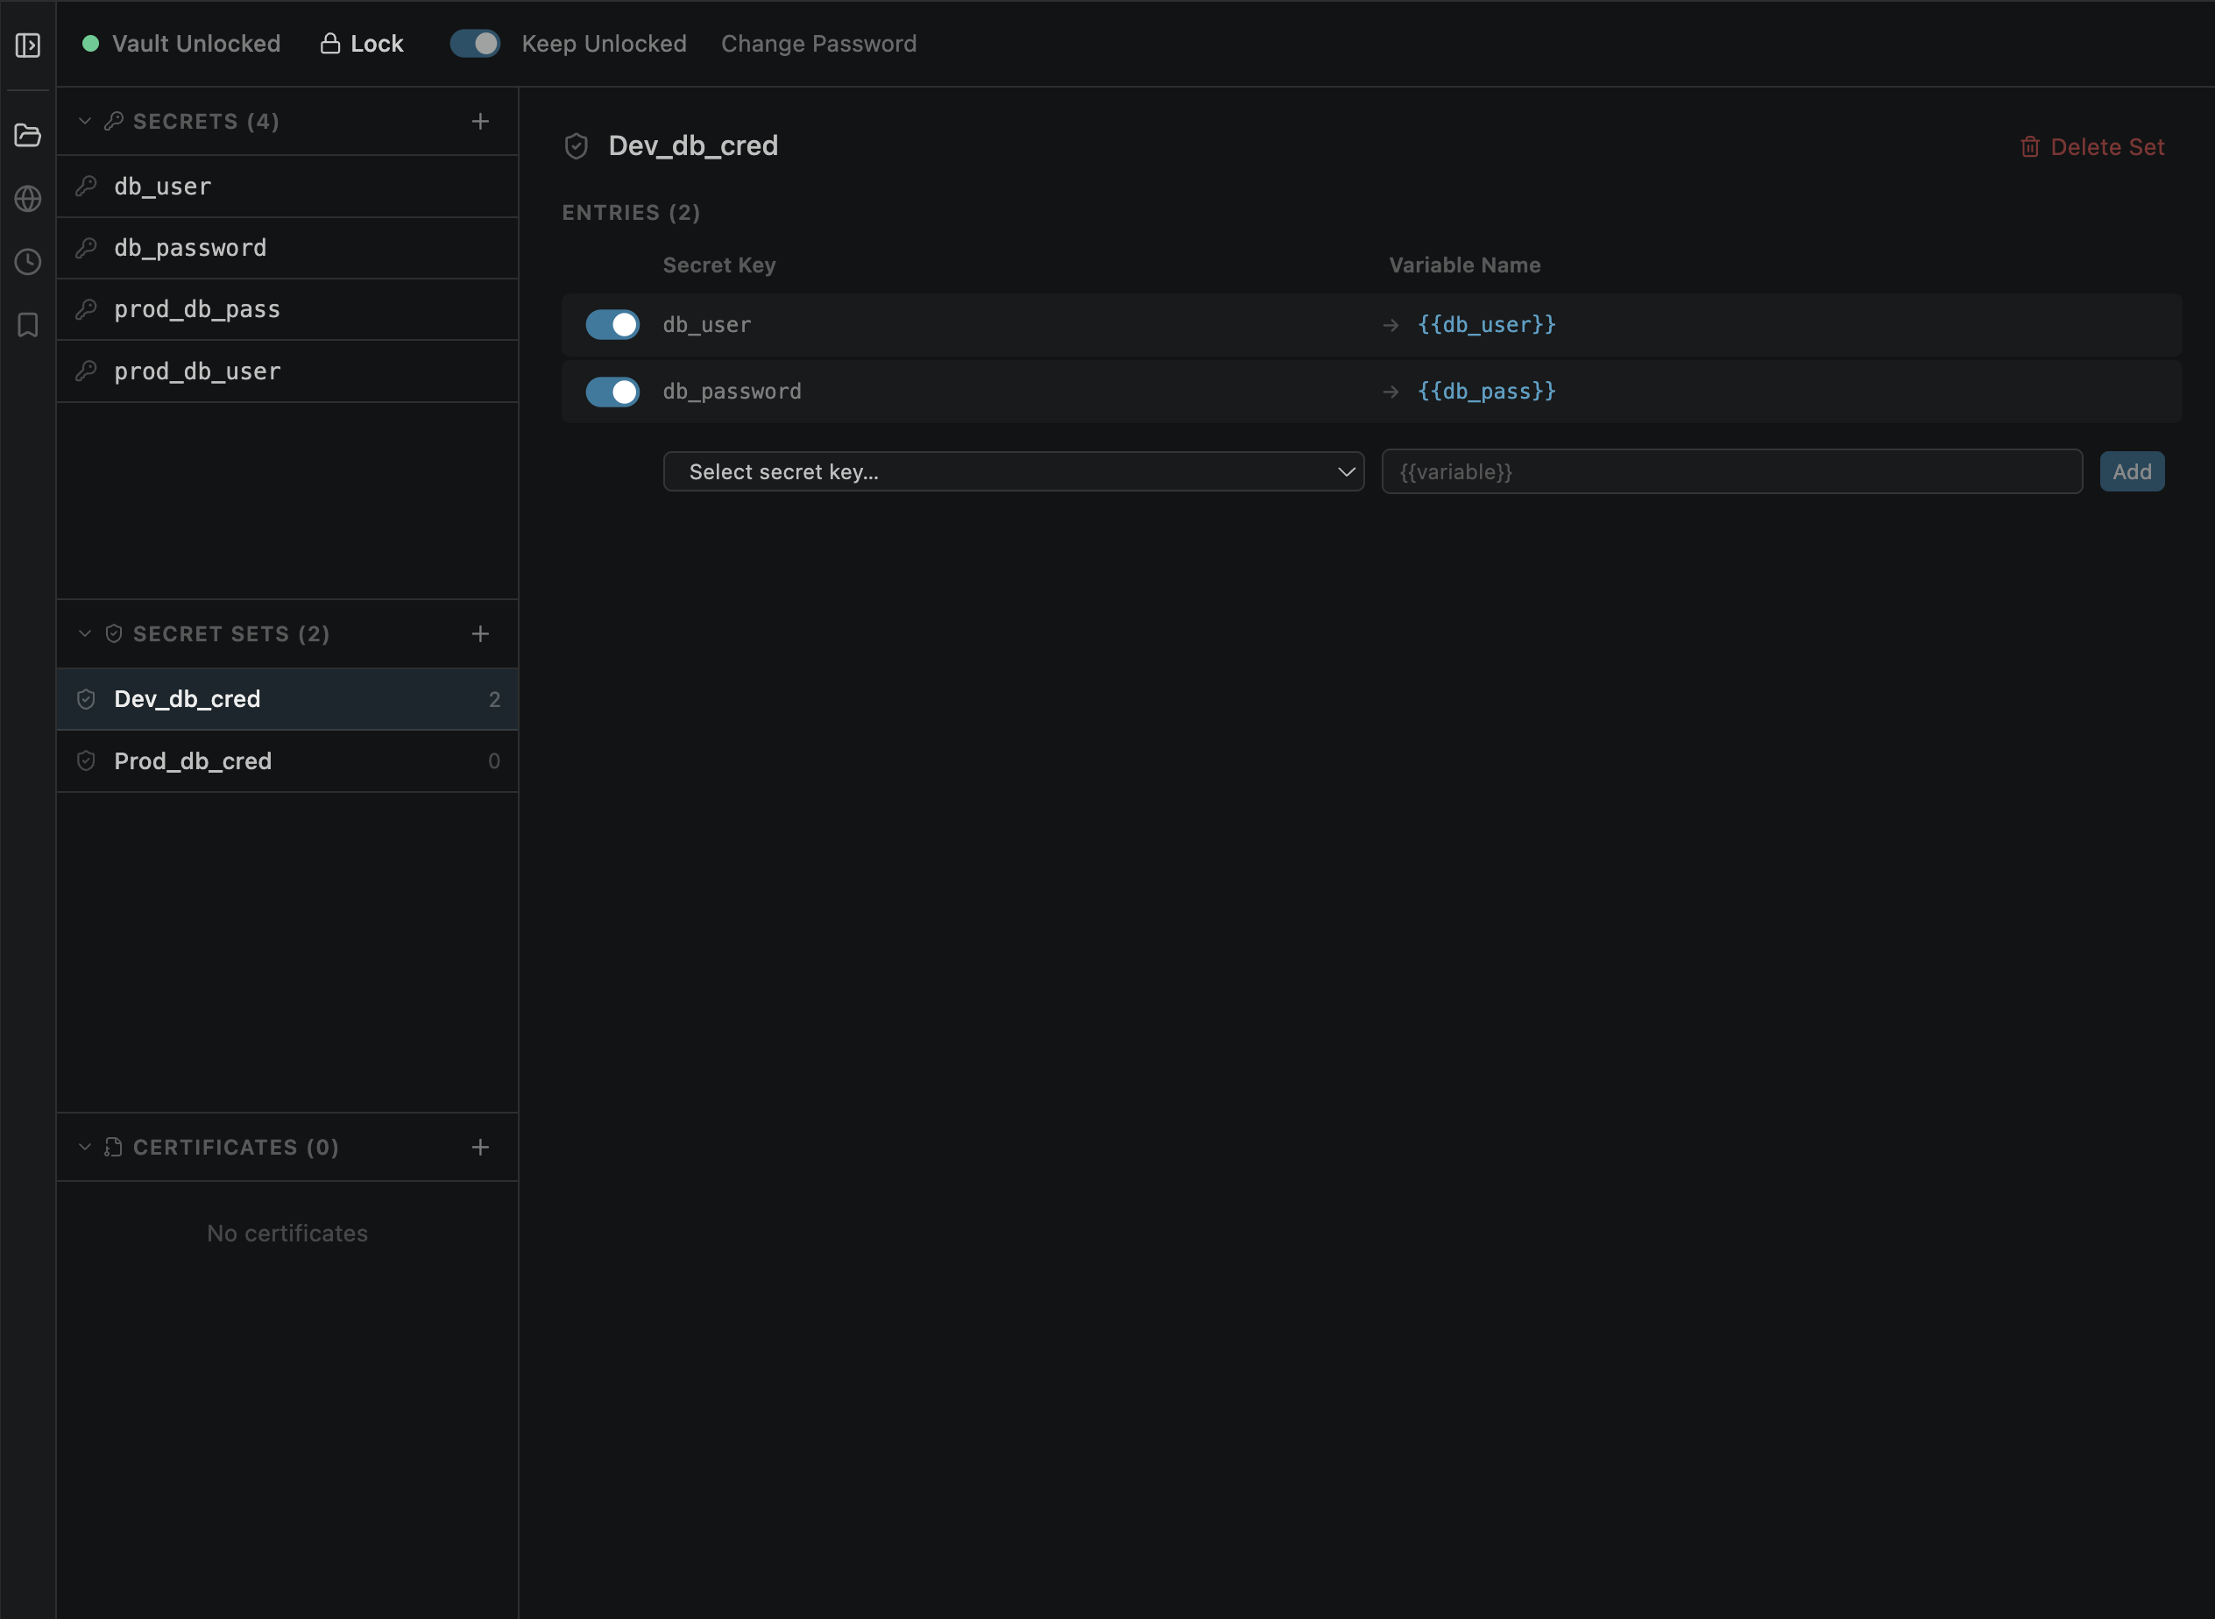Click the {{db_pass}} variable name
This screenshot has height=1619, width=2215.
point(1487,392)
